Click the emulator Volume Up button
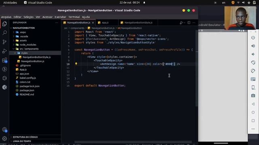Viewport: 259px width, 145px height. click(x=253, y=46)
